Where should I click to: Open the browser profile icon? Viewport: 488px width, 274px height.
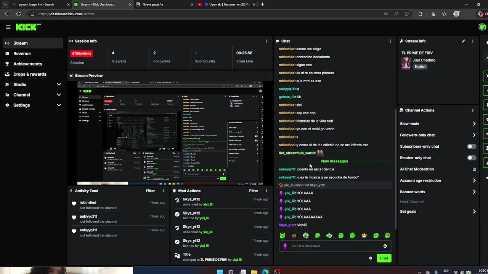pyautogui.click(x=456, y=14)
